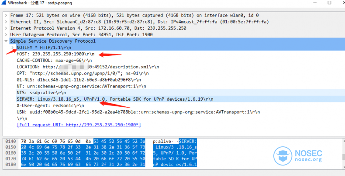Maximize the Wireshark packet window
Viewport: 345px width, 176px height.
[329, 3]
